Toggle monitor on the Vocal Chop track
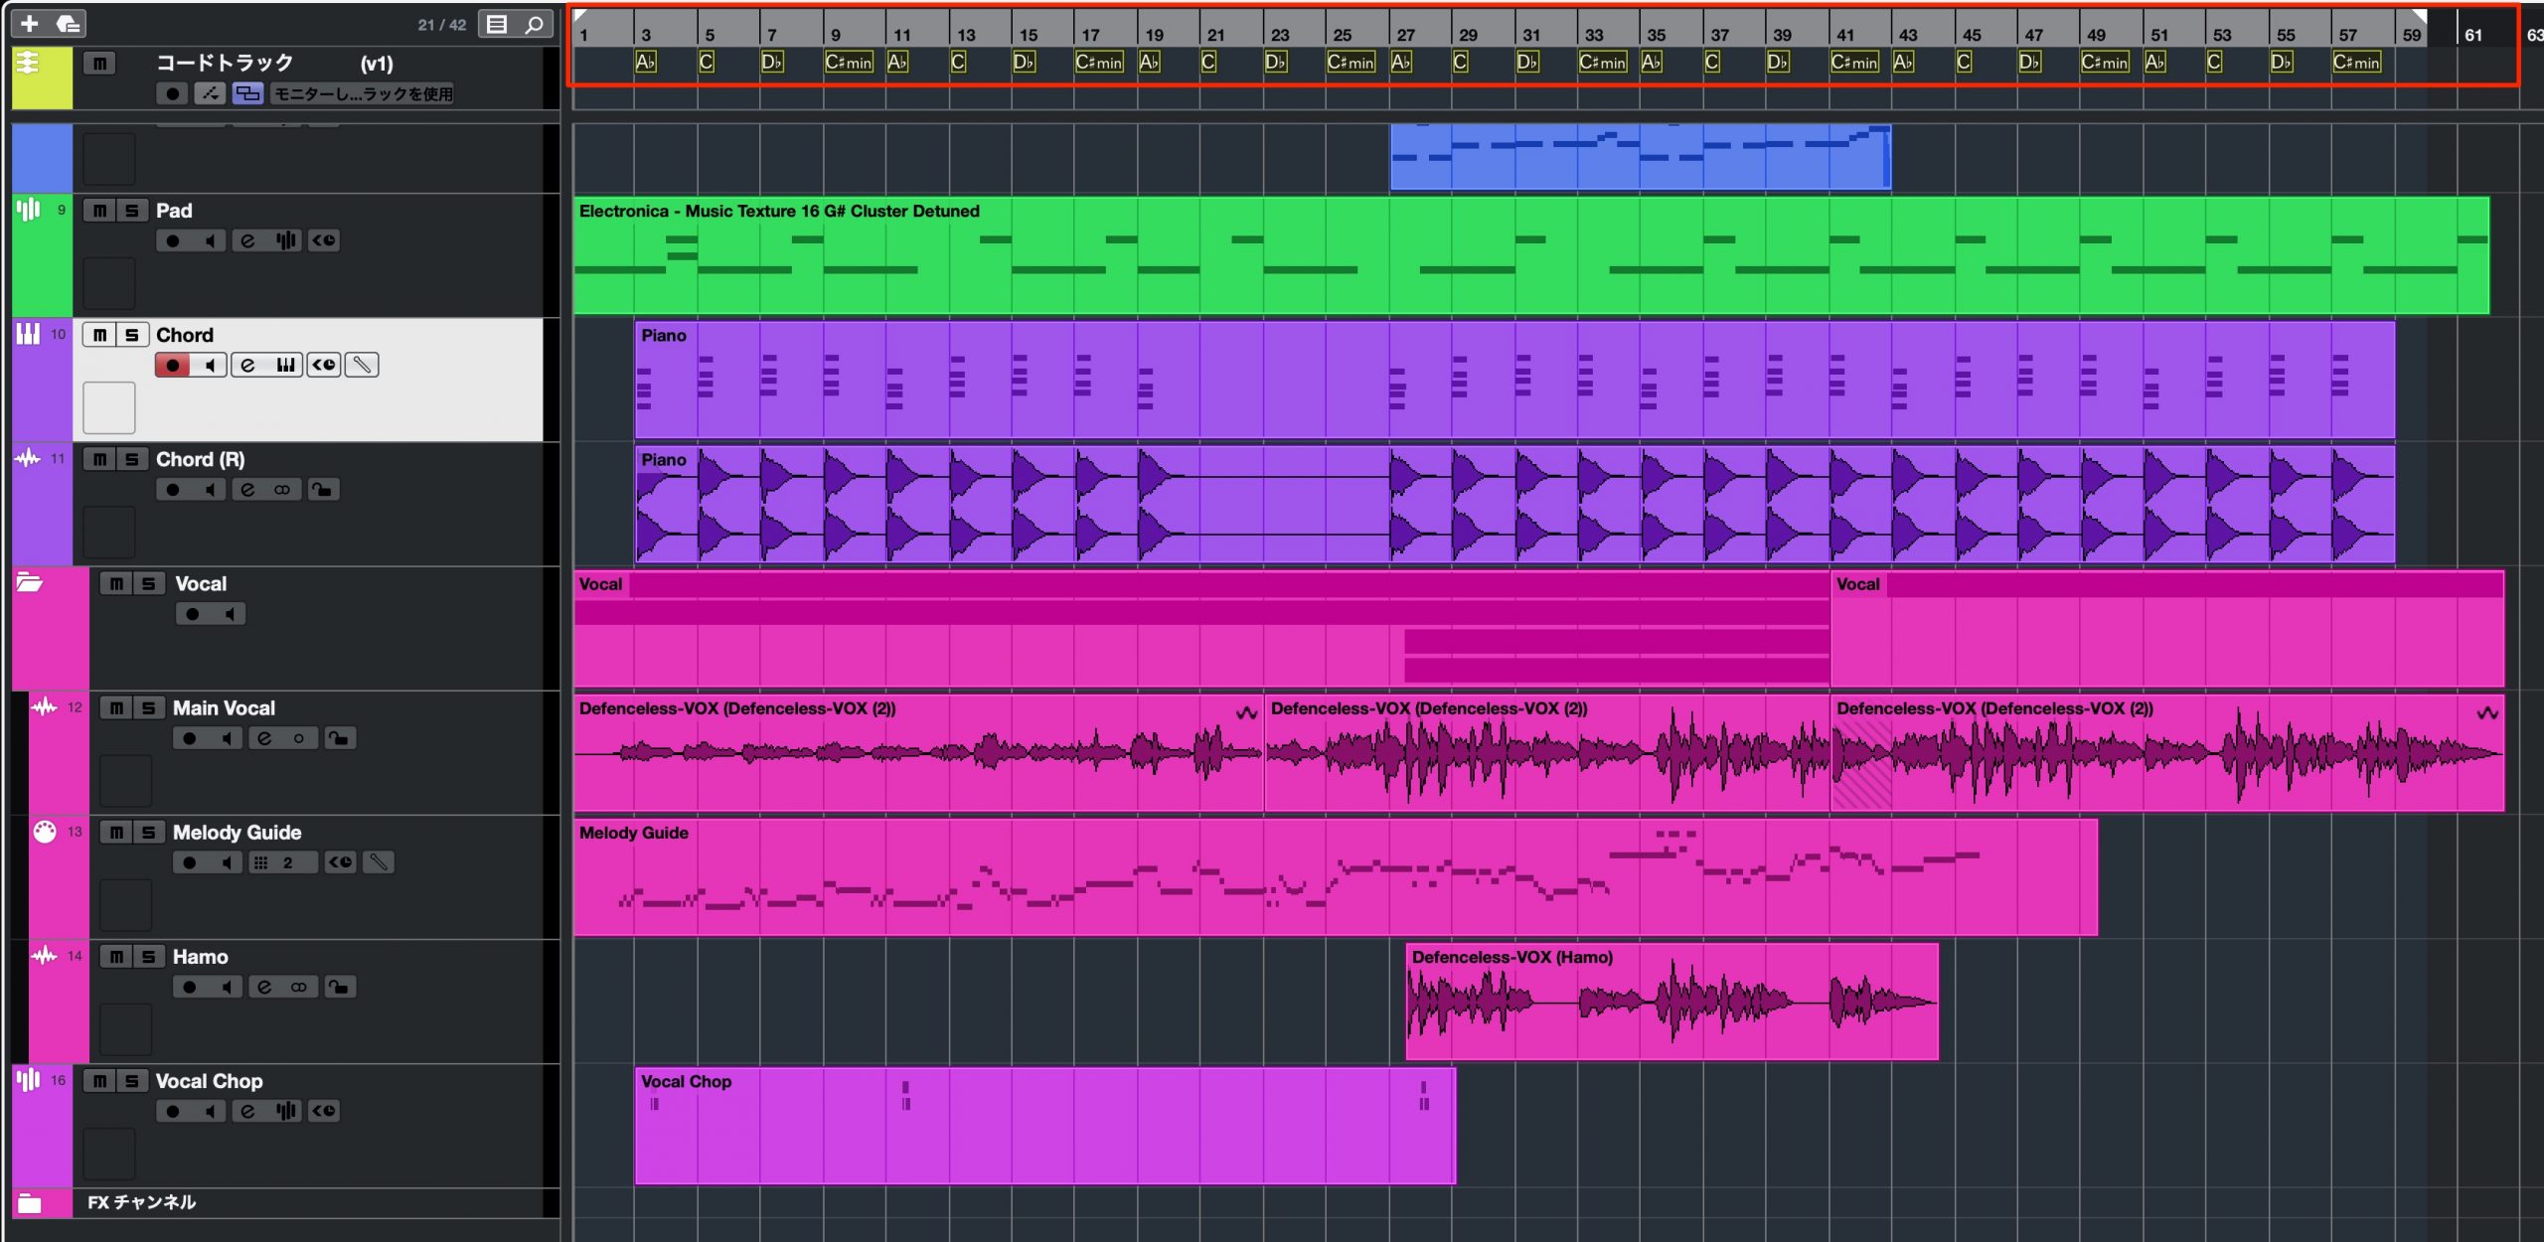 (x=210, y=1111)
